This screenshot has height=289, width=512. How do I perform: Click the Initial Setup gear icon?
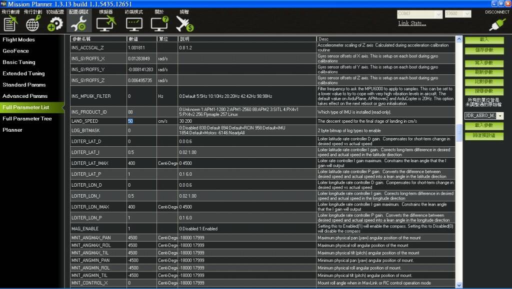pos(55,23)
